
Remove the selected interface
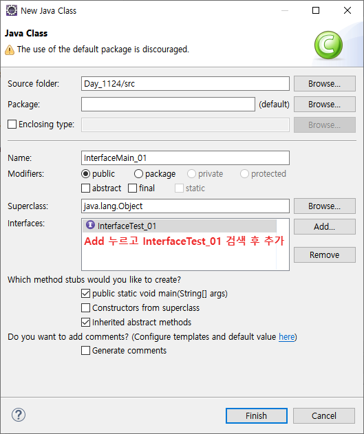[x=324, y=254]
